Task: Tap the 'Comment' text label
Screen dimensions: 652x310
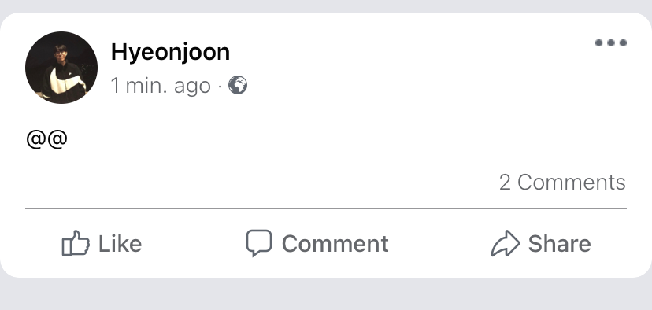Action: tap(335, 243)
